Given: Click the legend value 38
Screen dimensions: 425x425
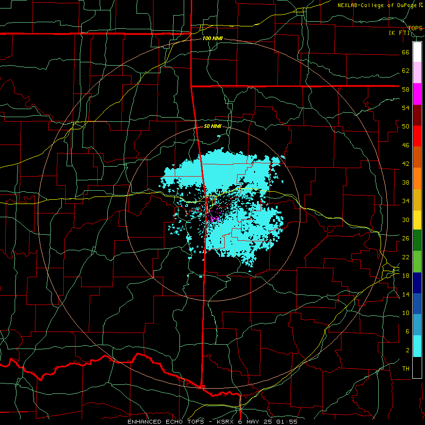Looking at the screenshot, I should click(406, 183).
